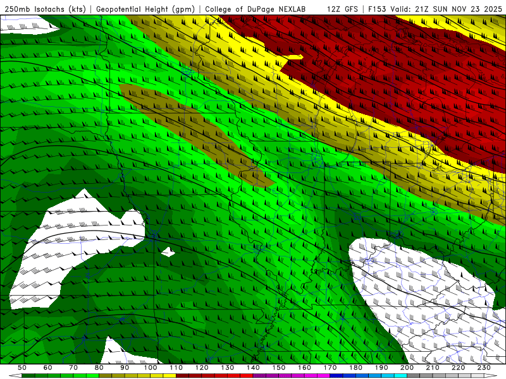This screenshot has height=379, width=506.
Task: Pick the brightest green swatch ending at 80
Action: tap(92, 375)
